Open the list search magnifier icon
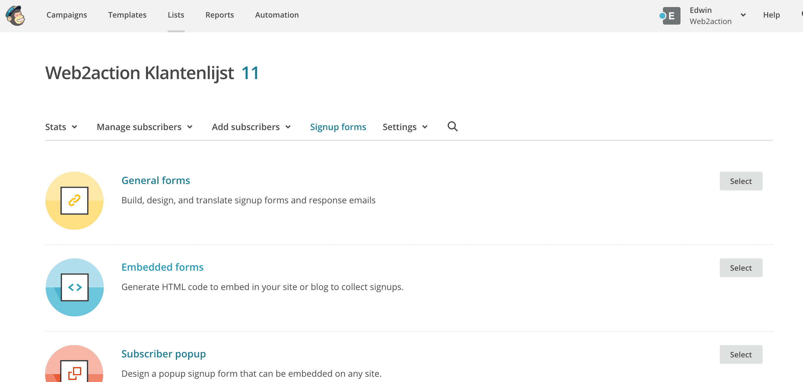 (452, 127)
